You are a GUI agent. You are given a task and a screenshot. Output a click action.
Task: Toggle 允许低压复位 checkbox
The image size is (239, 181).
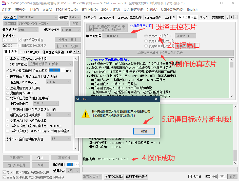(7, 98)
